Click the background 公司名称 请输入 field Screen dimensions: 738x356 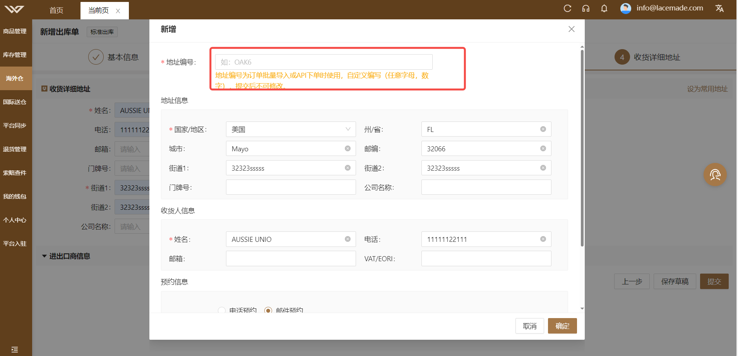(x=132, y=226)
